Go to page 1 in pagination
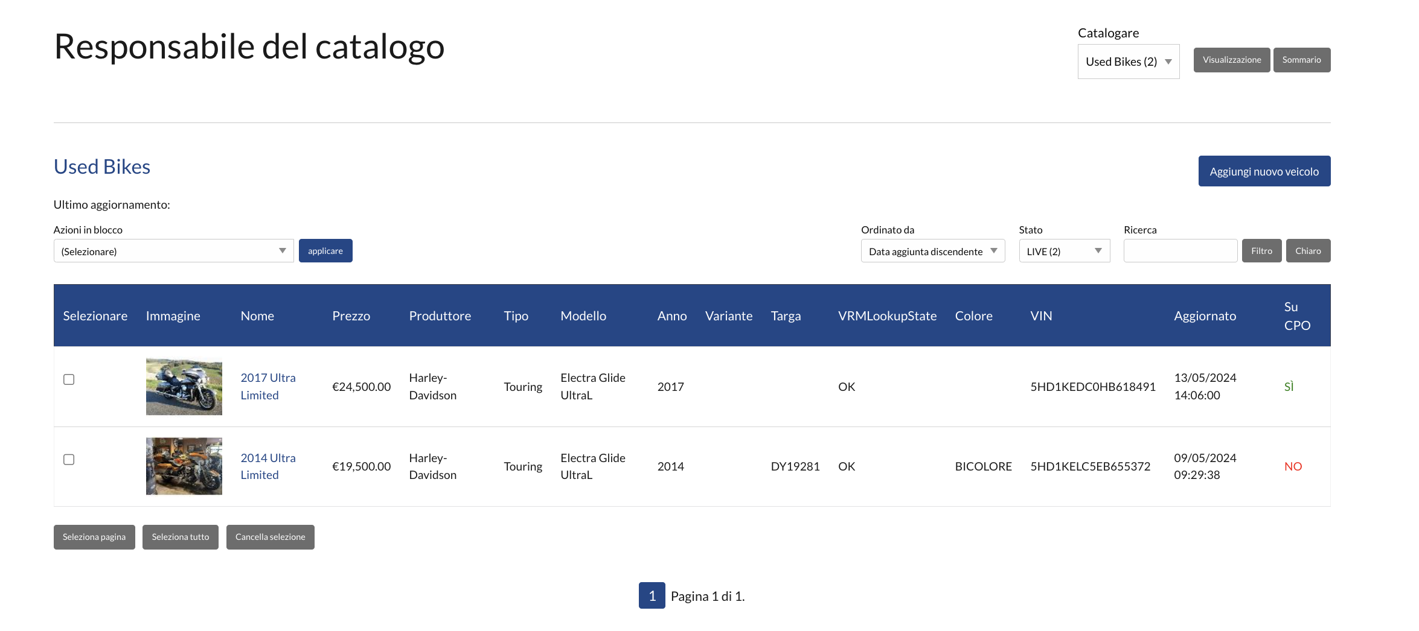Screen dimensions: 1419x631 pos(652,596)
